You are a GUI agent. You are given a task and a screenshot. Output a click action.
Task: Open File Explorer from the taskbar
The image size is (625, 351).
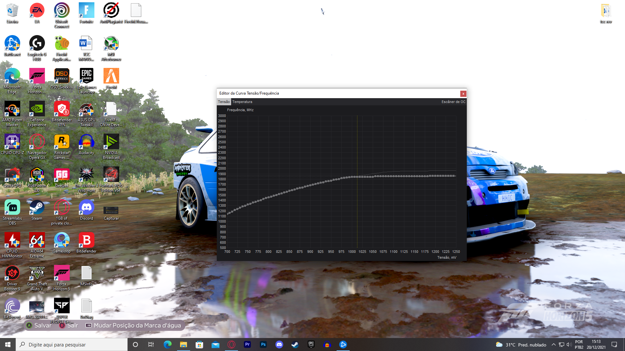pos(183,344)
